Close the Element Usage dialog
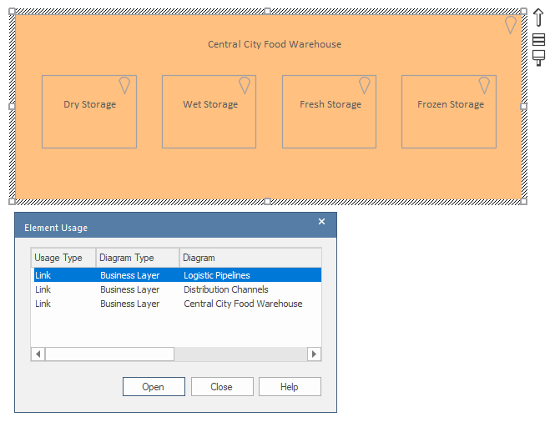This screenshot has height=422, width=560. pyautogui.click(x=322, y=222)
